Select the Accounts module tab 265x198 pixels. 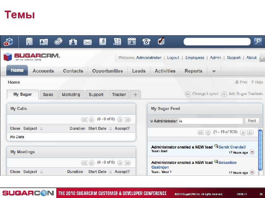pyautogui.click(x=43, y=71)
